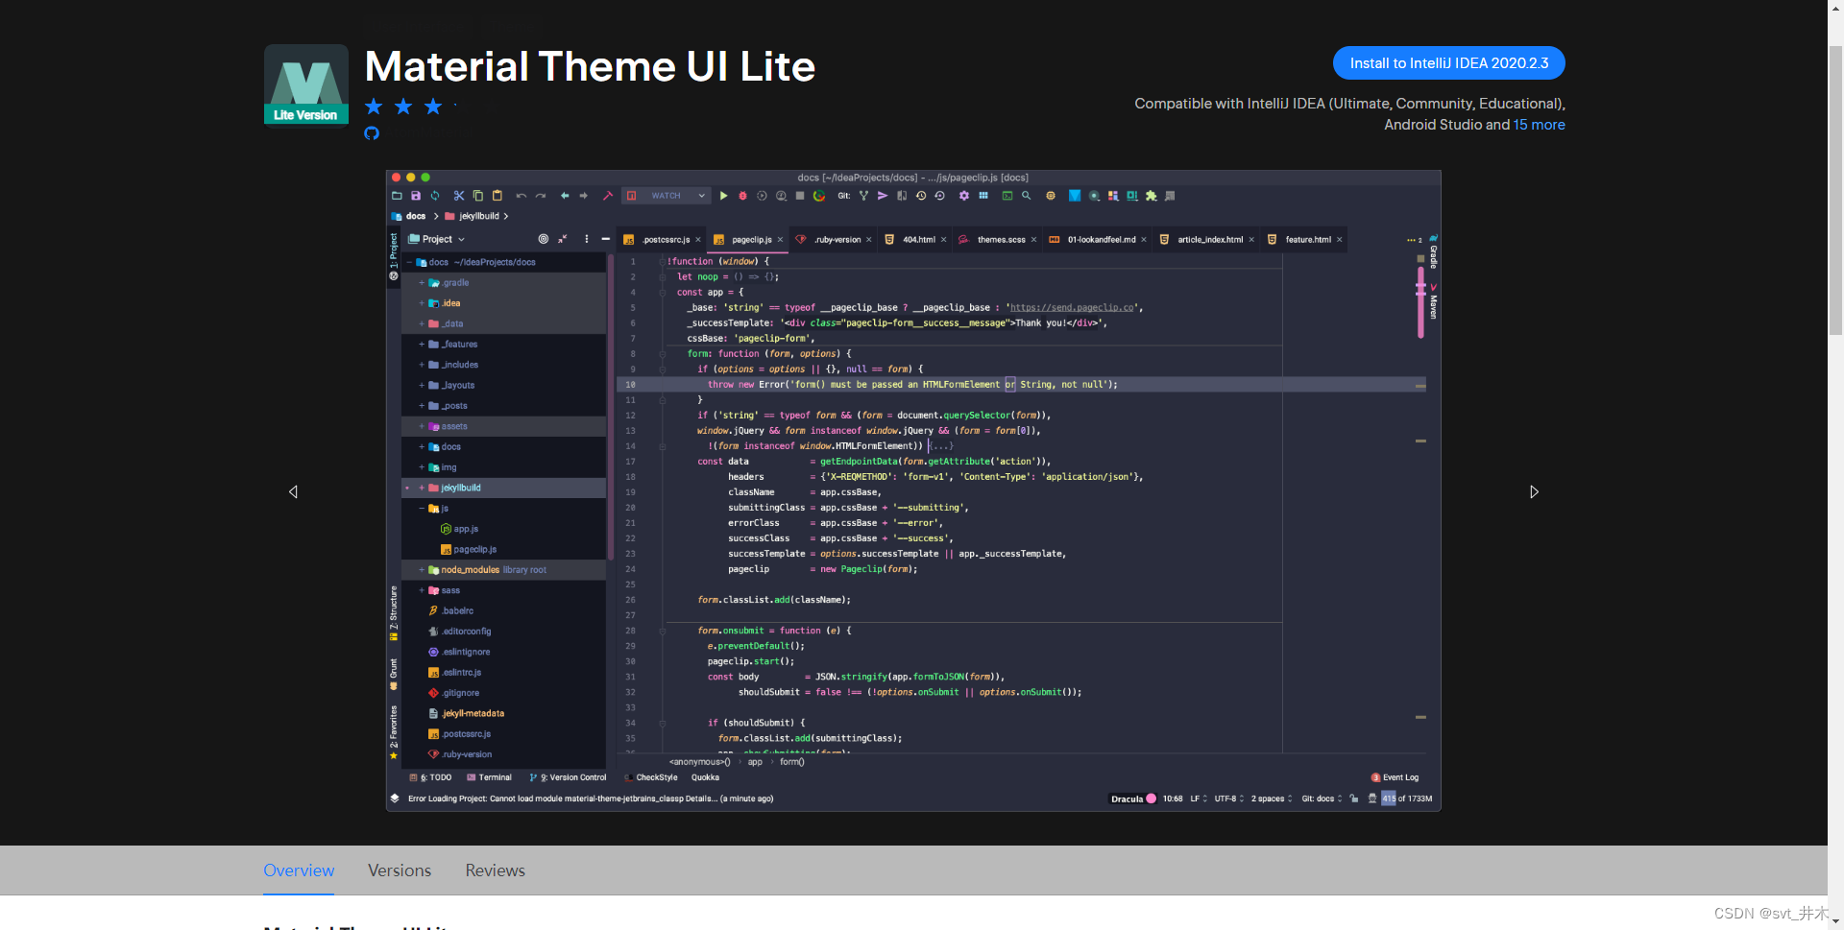Screen dimensions: 1844x930
Task: Click the Git commit arrow icon
Action: pyautogui.click(x=883, y=196)
